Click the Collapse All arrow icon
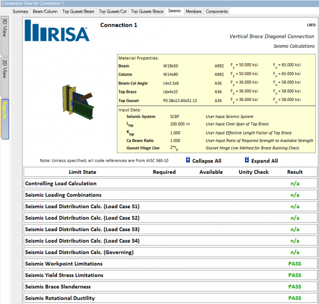 (189, 161)
